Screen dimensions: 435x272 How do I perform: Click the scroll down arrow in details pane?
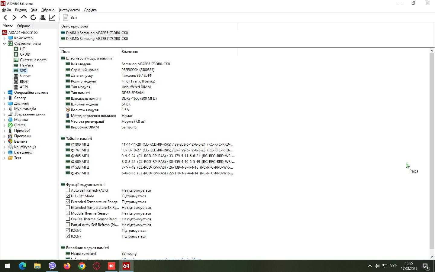click(x=432, y=257)
